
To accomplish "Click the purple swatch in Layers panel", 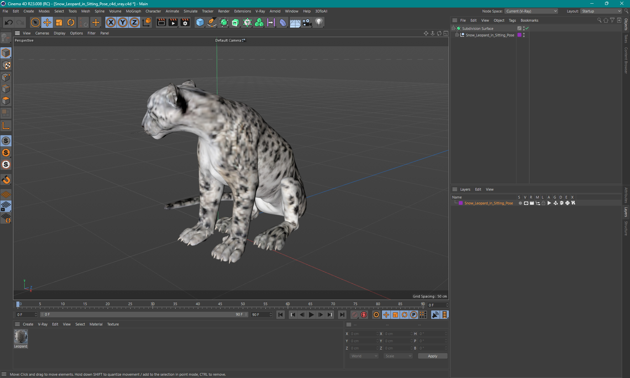I will point(461,203).
